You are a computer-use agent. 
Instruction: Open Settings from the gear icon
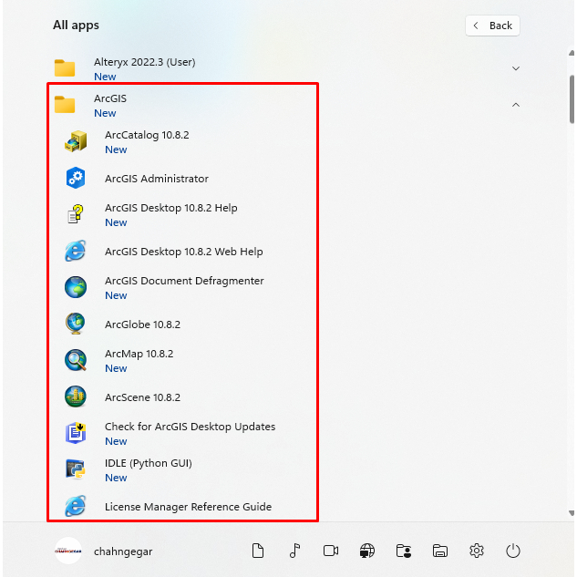(477, 551)
